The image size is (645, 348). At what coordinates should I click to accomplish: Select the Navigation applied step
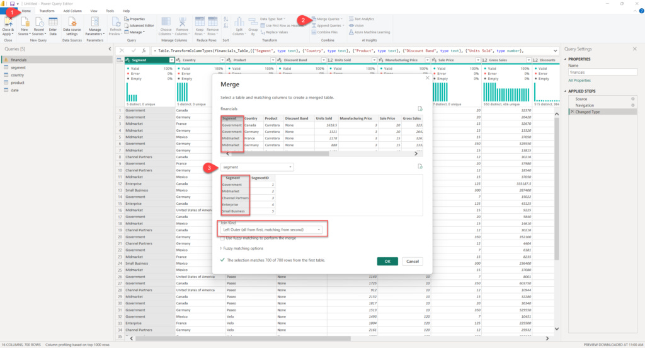tap(603, 105)
